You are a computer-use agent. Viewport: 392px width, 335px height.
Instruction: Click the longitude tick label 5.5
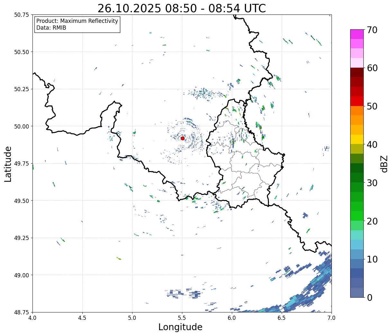pyautogui.click(x=182, y=318)
